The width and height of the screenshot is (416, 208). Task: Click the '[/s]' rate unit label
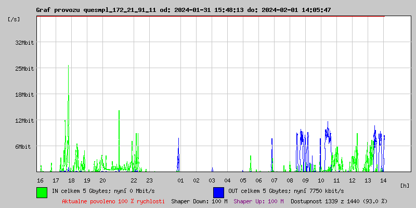tap(14, 19)
